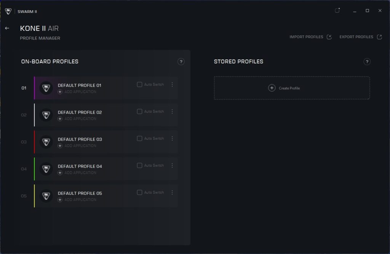Viewport: 390px width, 254px height.
Task: Click the Swarm II logo icon
Action: (8, 11)
